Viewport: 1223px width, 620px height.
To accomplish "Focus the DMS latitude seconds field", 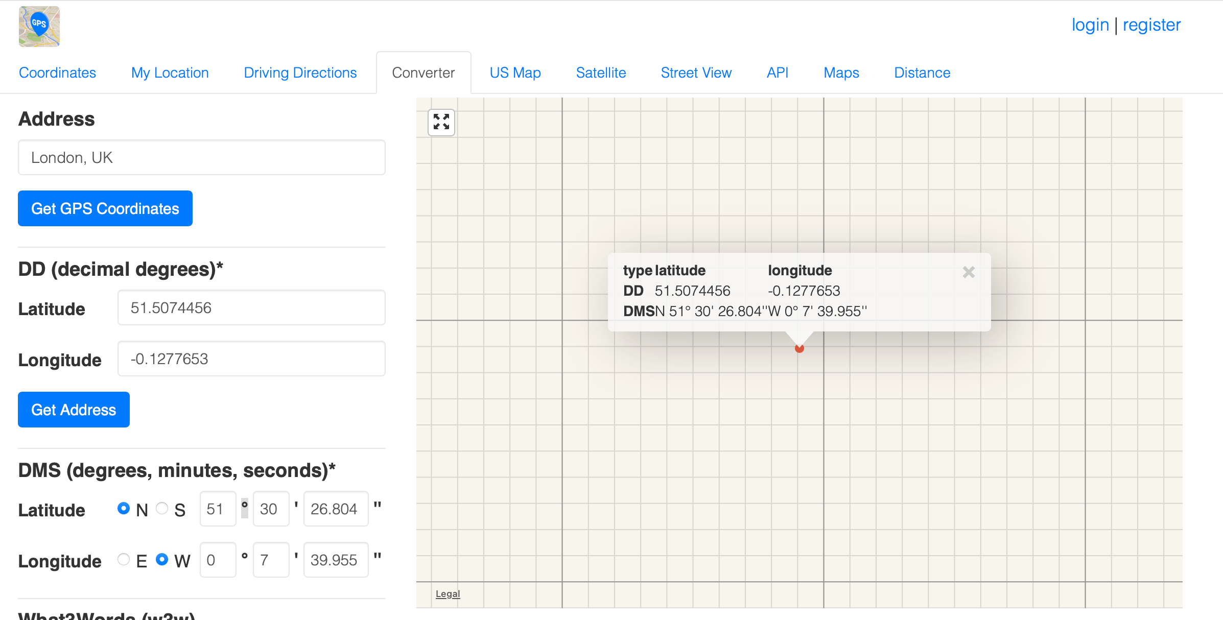I will click(336, 509).
